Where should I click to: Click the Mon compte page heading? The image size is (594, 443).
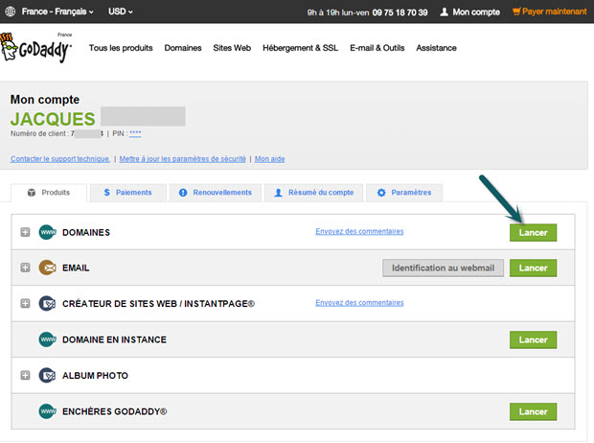(45, 100)
